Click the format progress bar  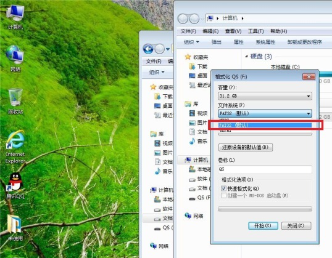(265, 209)
